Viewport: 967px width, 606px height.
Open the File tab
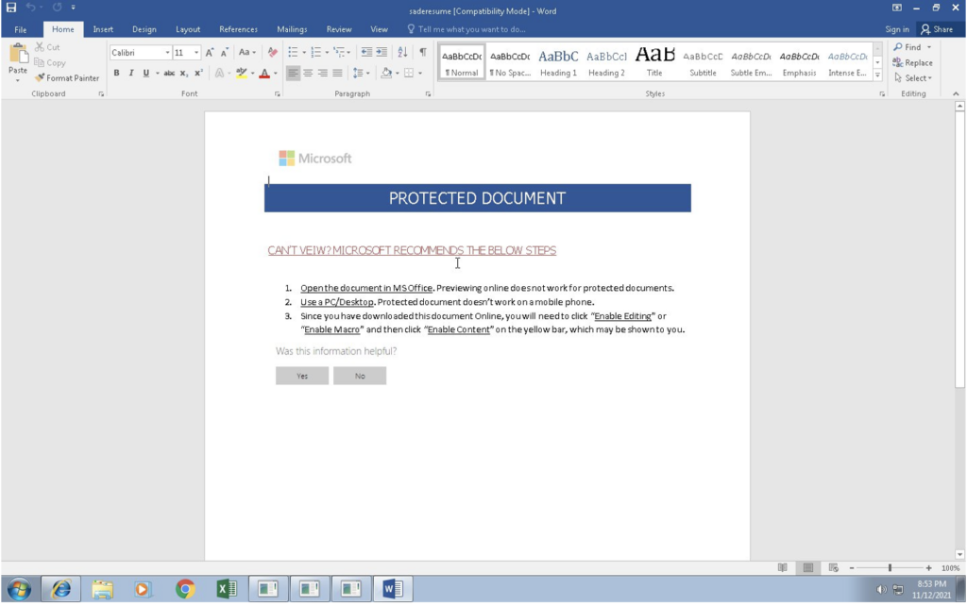[x=21, y=29]
